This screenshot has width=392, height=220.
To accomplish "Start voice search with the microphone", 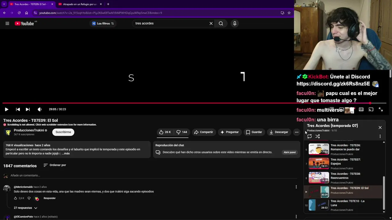I will point(235,24).
